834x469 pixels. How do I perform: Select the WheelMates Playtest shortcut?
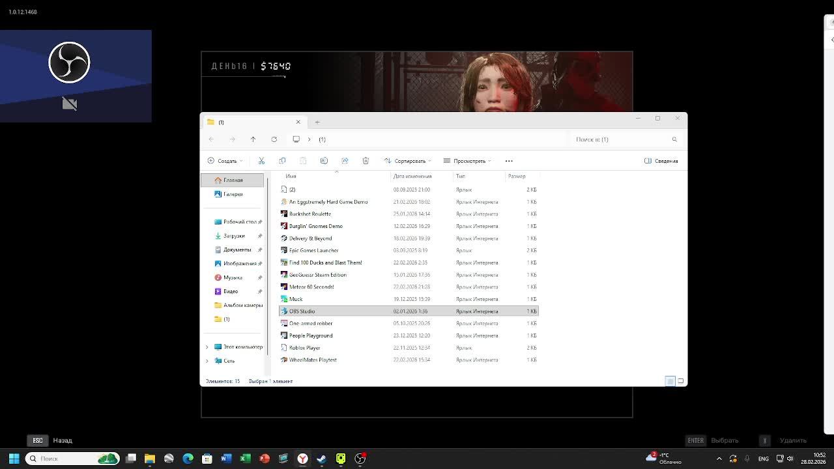409,360
